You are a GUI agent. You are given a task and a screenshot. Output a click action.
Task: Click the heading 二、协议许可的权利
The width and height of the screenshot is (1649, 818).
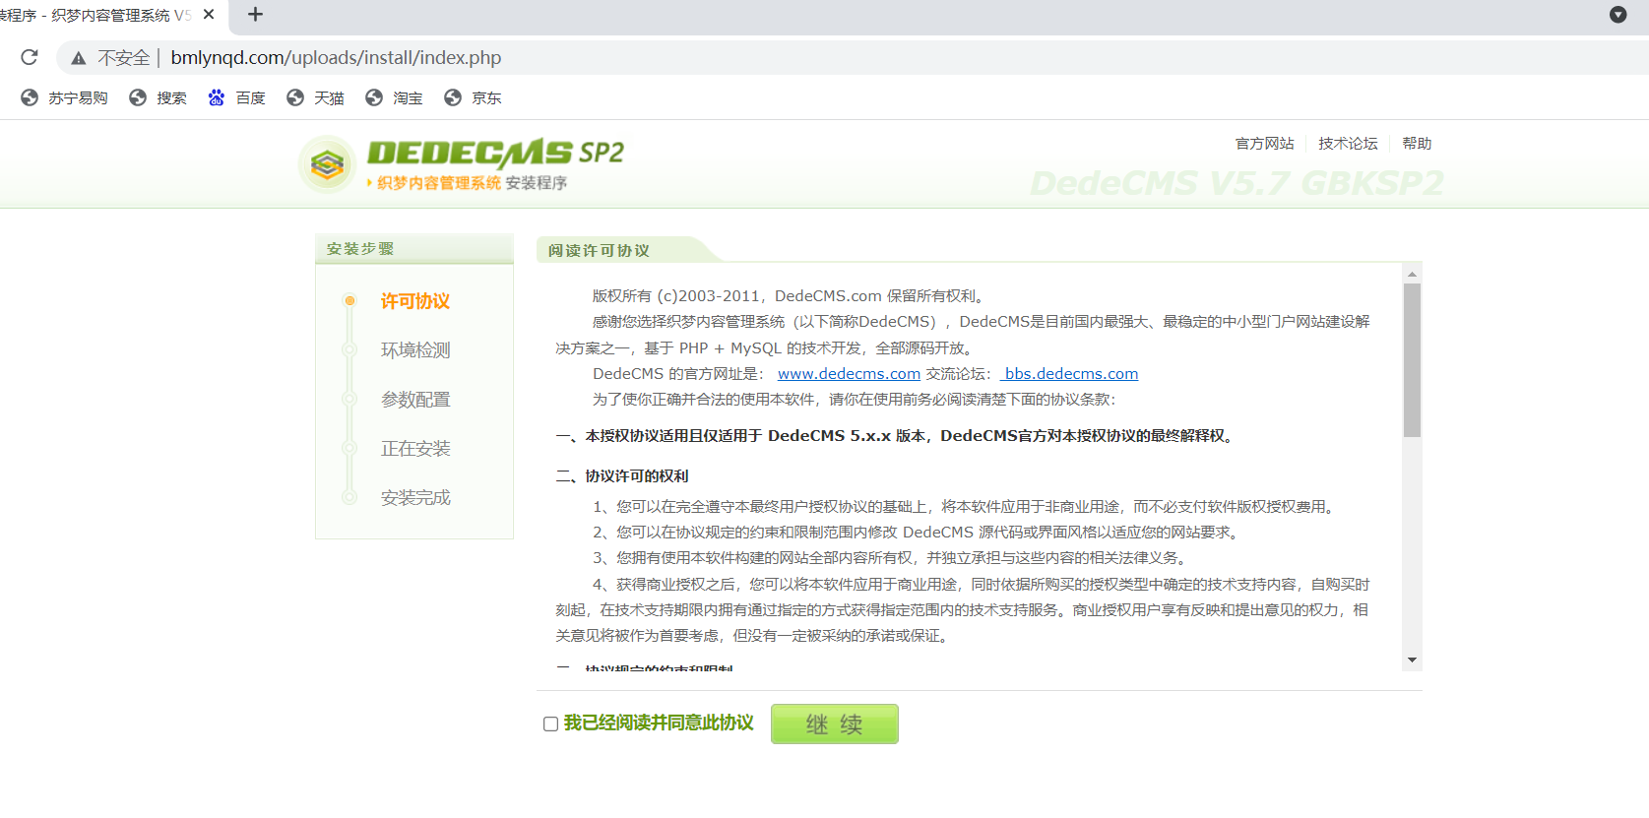[622, 476]
